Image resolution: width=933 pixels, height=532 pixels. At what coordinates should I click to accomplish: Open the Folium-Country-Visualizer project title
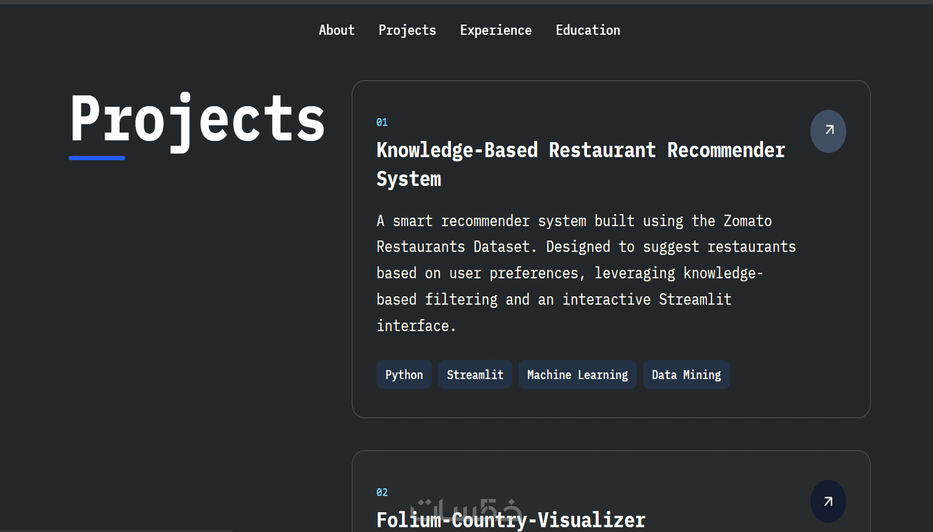pos(510,520)
